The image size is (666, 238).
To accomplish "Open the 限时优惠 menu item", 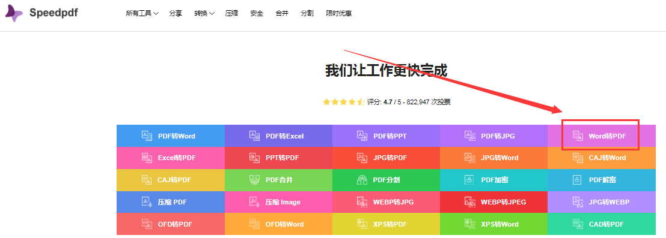I will 338,13.
